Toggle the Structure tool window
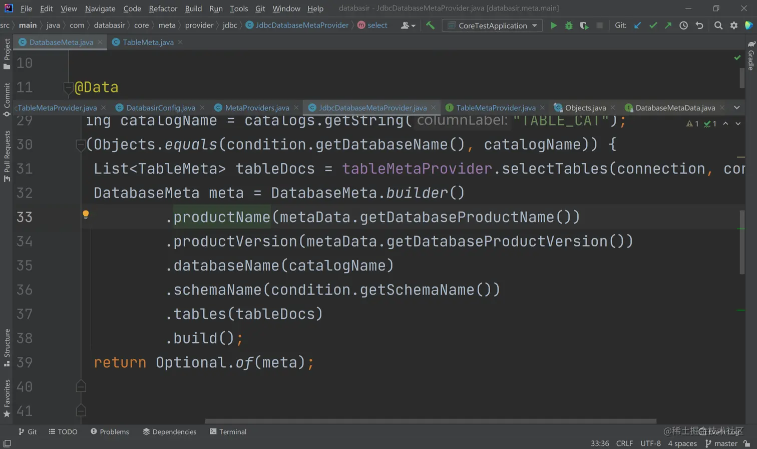Viewport: 757px width, 449px height. (7, 347)
